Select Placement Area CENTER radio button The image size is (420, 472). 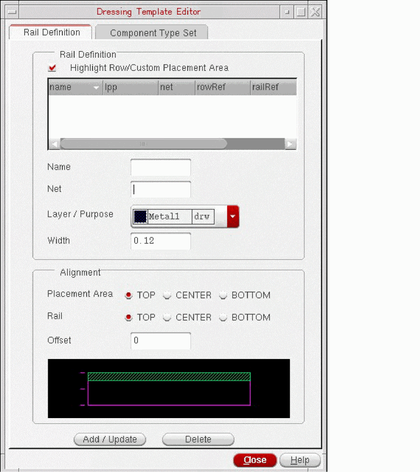(x=167, y=295)
